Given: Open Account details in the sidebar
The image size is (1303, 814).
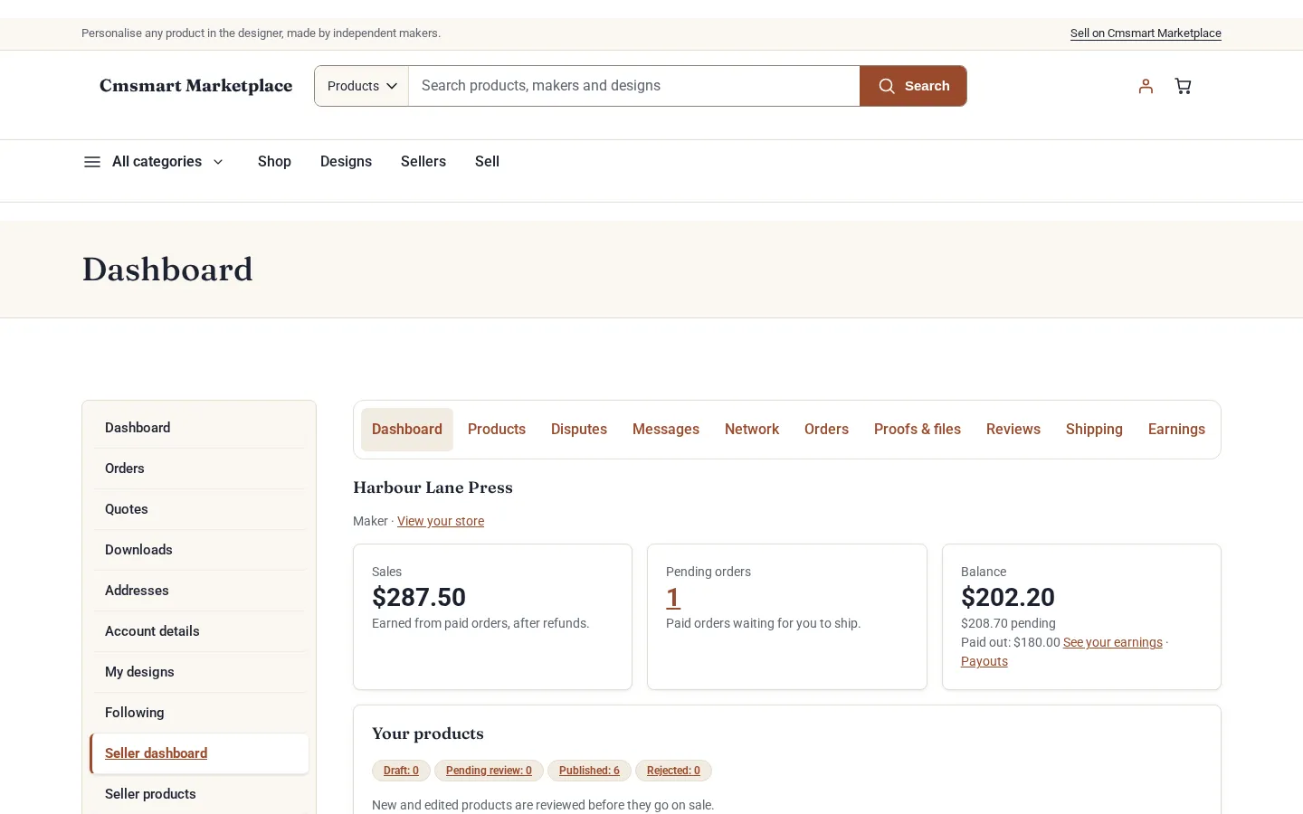Looking at the screenshot, I should click(199, 631).
